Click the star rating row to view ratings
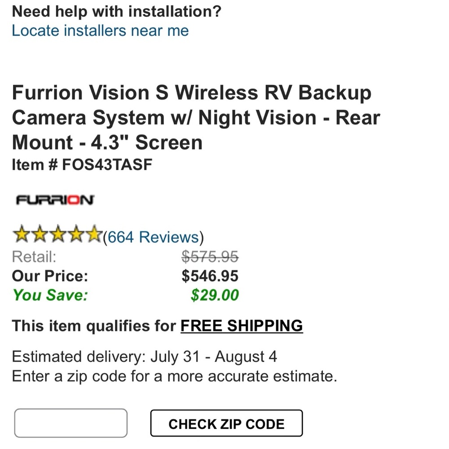 click(58, 234)
